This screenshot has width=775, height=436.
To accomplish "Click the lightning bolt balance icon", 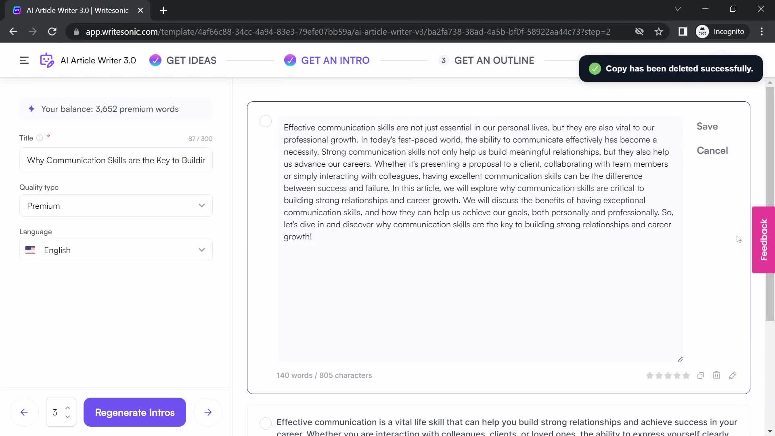I will (x=31, y=109).
